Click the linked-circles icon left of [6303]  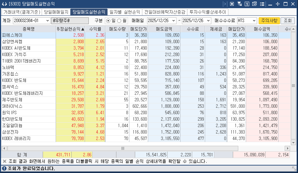(4, 4)
